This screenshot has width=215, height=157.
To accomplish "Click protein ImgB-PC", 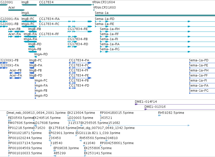I will 32,63.
